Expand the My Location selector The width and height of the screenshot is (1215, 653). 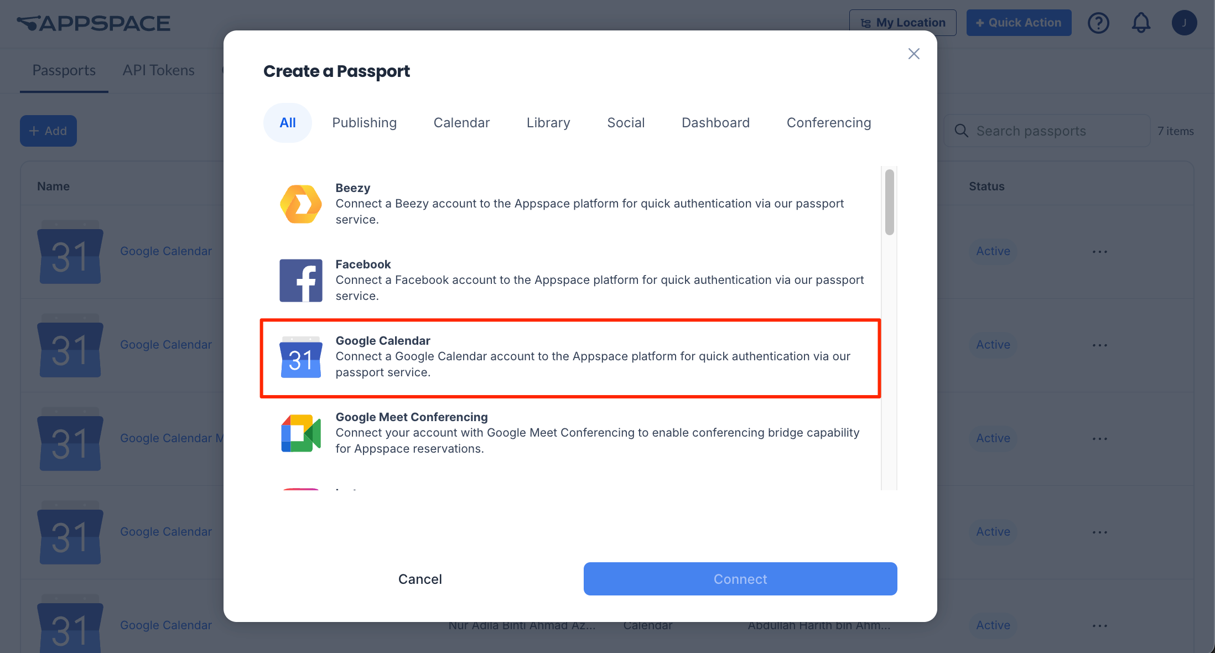(903, 23)
